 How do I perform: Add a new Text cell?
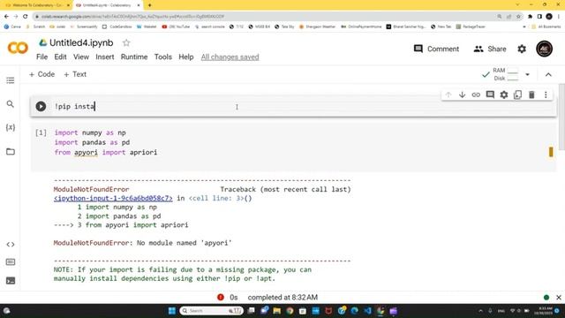click(75, 74)
